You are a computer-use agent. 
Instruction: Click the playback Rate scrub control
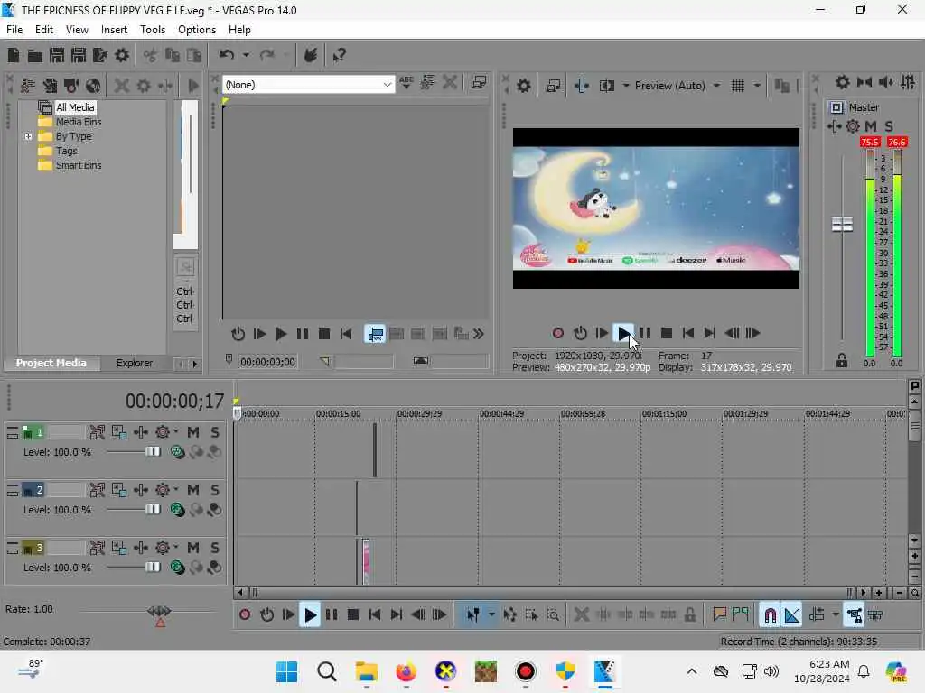[x=159, y=611]
